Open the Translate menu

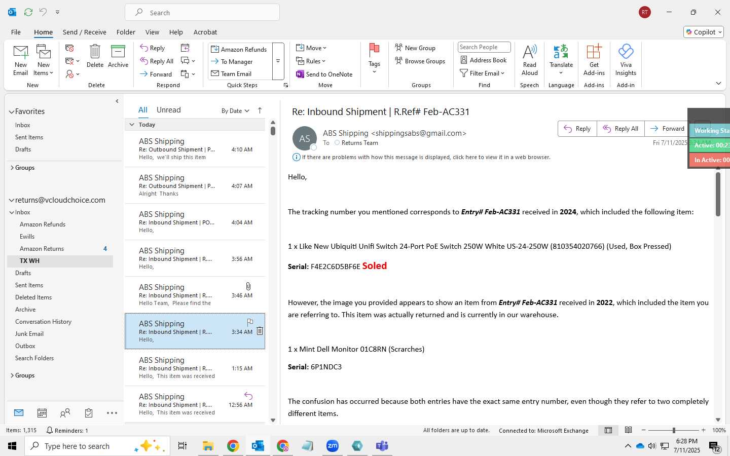pos(561,60)
